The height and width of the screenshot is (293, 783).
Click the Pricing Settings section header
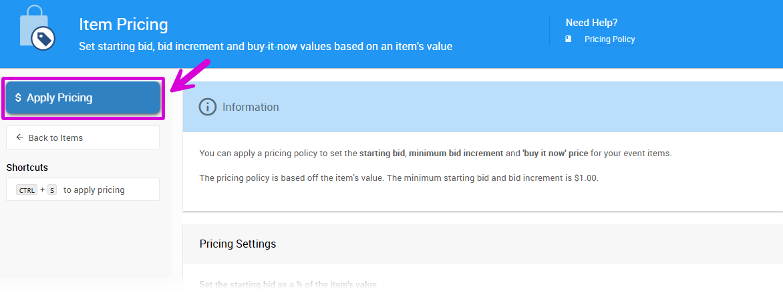click(x=238, y=244)
